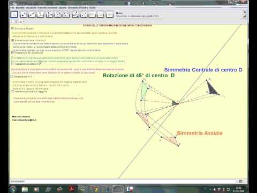Select the Angle tool

pyautogui.click(x=75, y=14)
